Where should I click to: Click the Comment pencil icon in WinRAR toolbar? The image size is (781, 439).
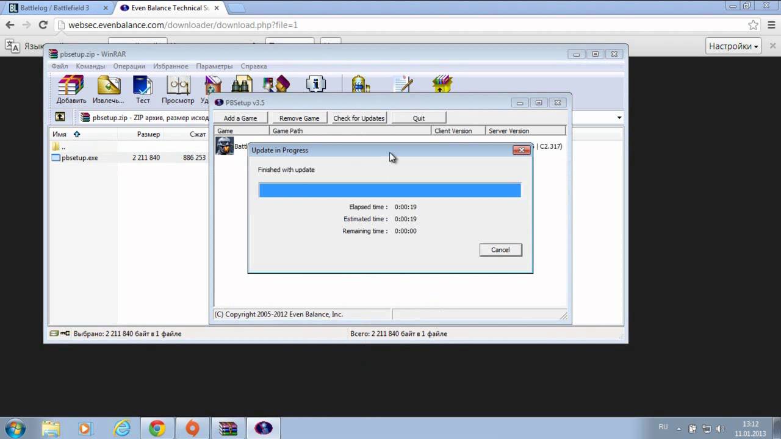coord(403,84)
